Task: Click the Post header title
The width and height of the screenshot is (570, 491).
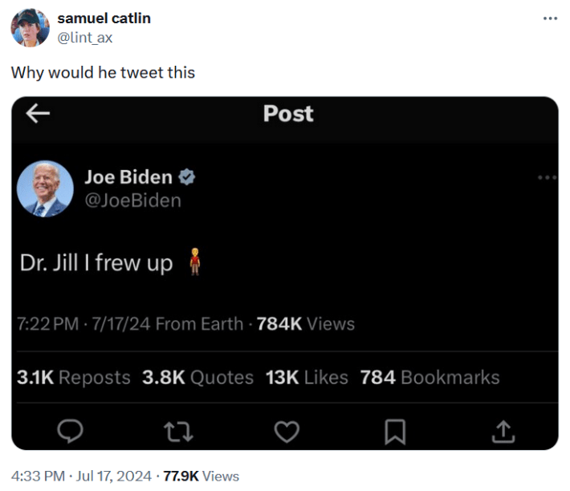Action: coord(287,114)
